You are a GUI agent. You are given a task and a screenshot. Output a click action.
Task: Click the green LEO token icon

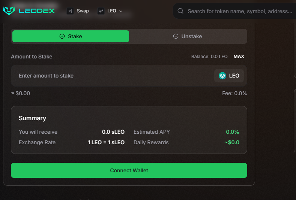[x=222, y=76]
